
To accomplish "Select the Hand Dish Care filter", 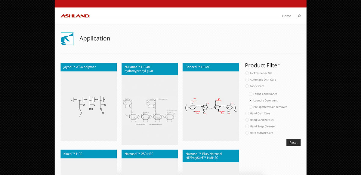I will tap(247, 113).
